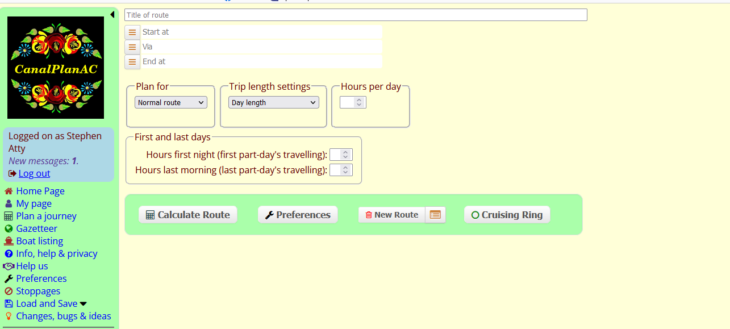The width and height of the screenshot is (730, 329).
Task: Click the Title of route field
Action: click(356, 15)
